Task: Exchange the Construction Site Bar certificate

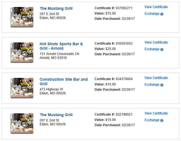Action: click(x=152, y=85)
